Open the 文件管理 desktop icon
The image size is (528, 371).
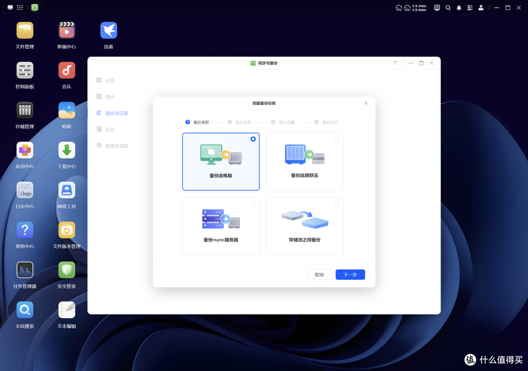pyautogui.click(x=24, y=31)
